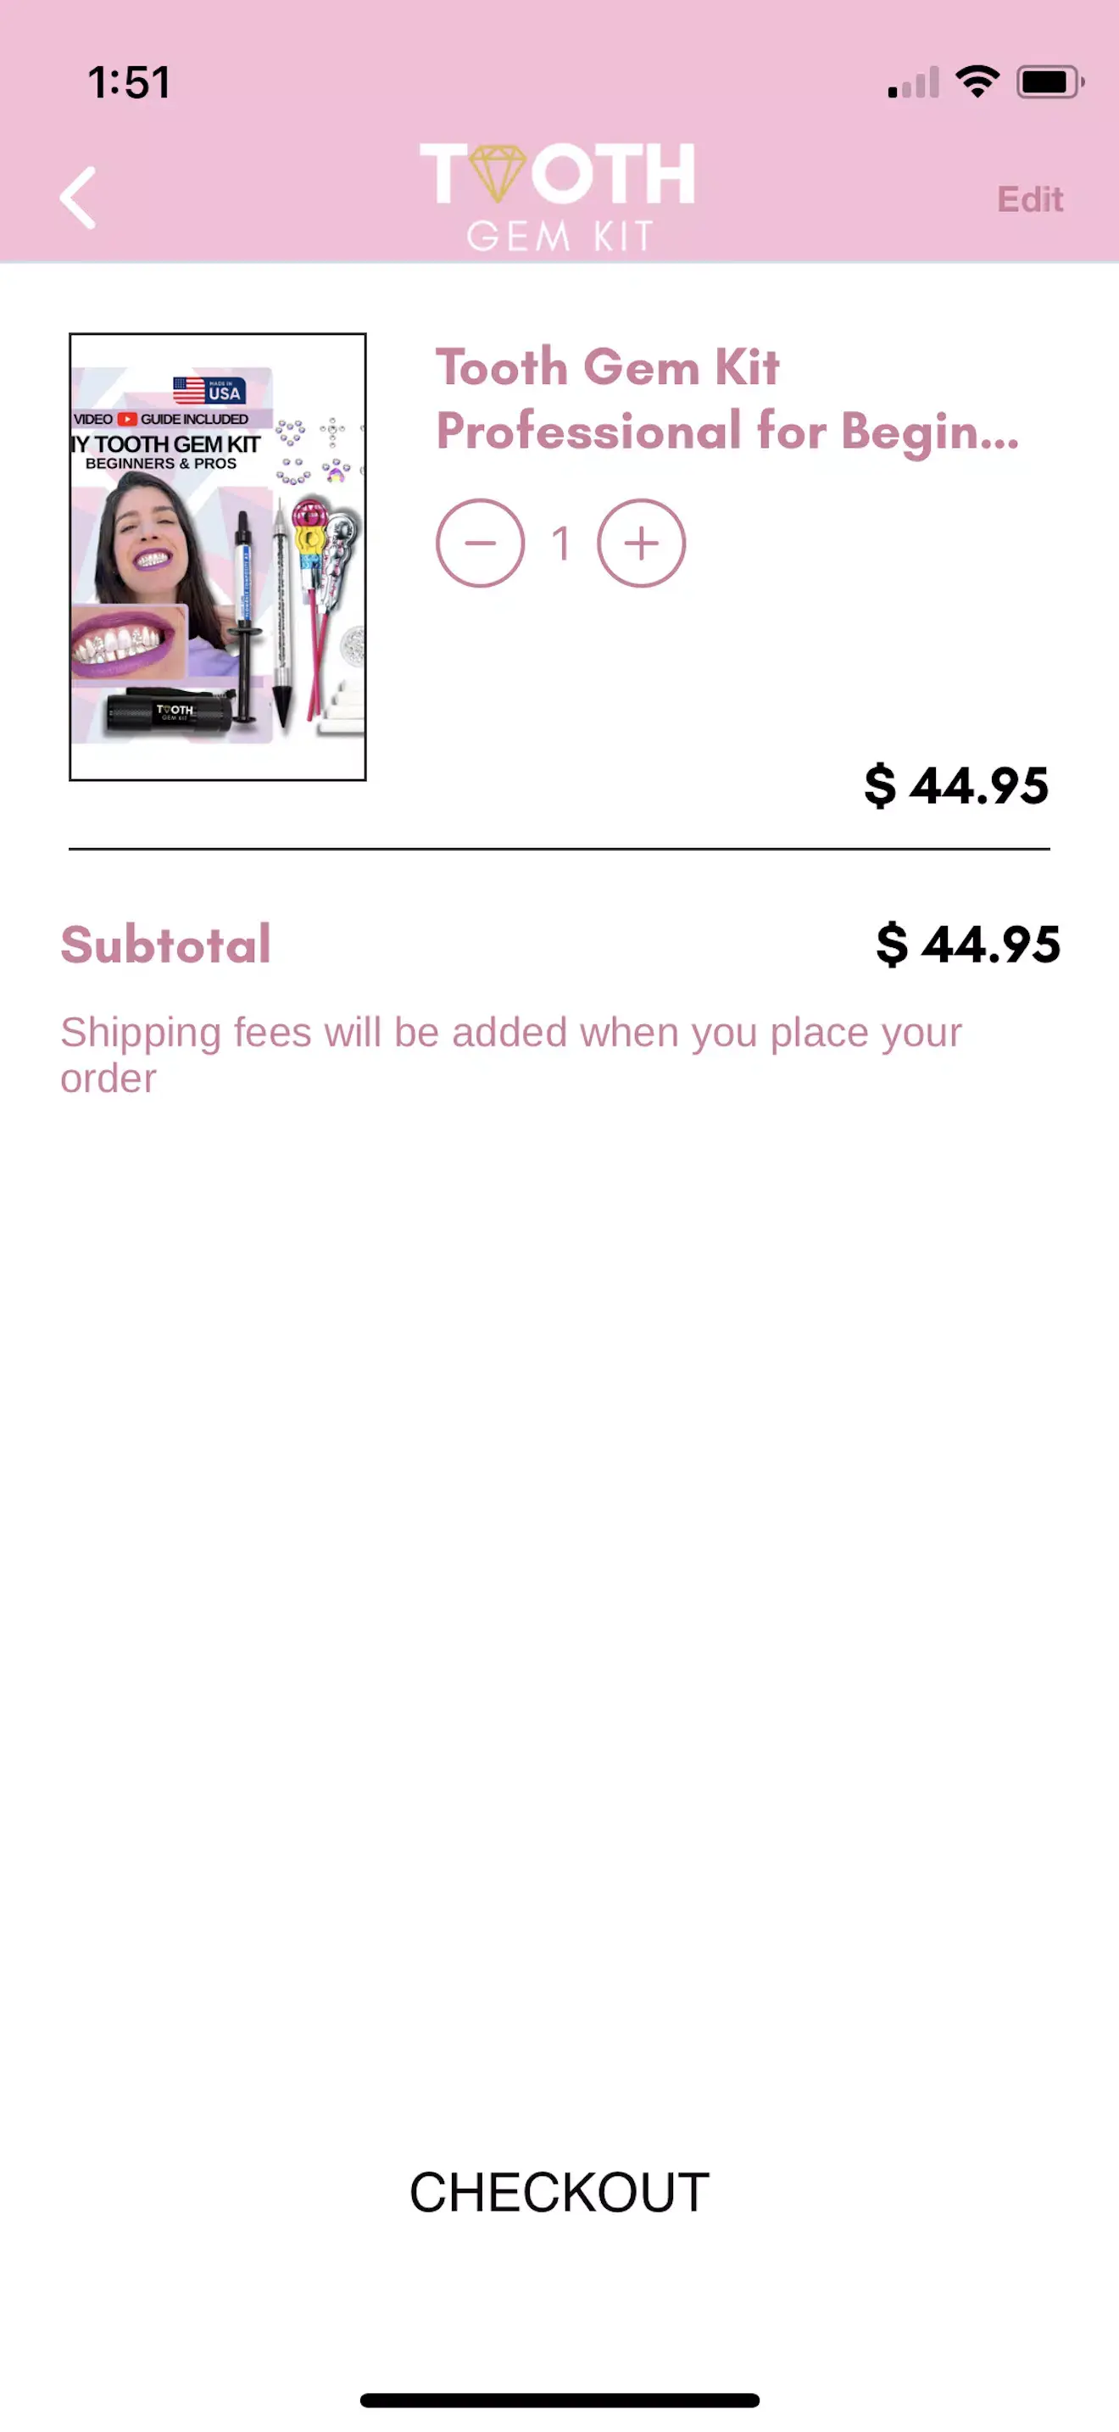The height and width of the screenshot is (2432, 1119).
Task: Open the Tooth Gem Kit product thumbnail
Action: 217,557
